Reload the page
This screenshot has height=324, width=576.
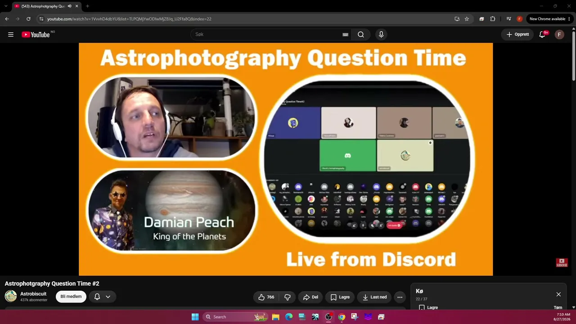click(28, 19)
